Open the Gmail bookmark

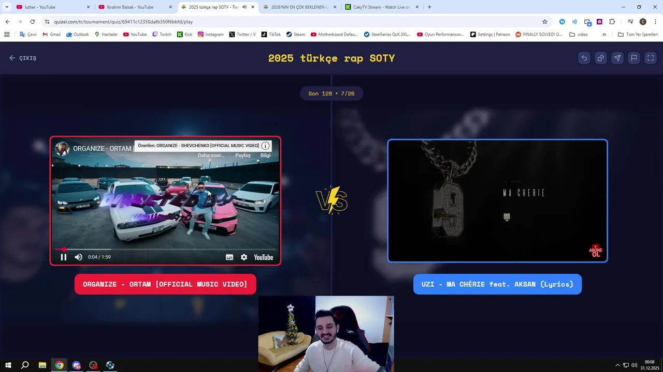tap(51, 35)
